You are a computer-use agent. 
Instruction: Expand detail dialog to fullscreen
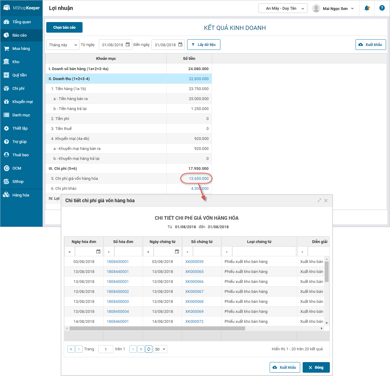click(x=319, y=200)
